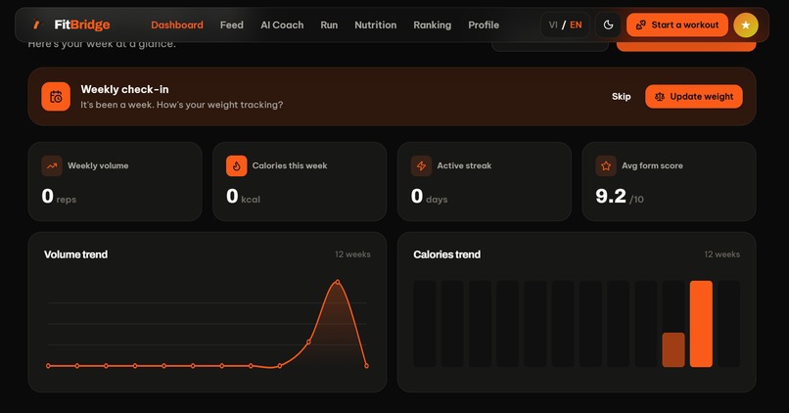Click the Calories trend heading
Viewport: 789px width, 413px height.
point(446,254)
